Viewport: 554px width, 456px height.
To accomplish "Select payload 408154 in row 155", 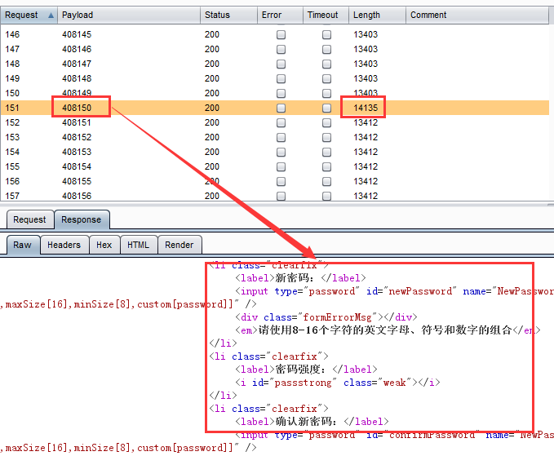I will click(x=77, y=166).
